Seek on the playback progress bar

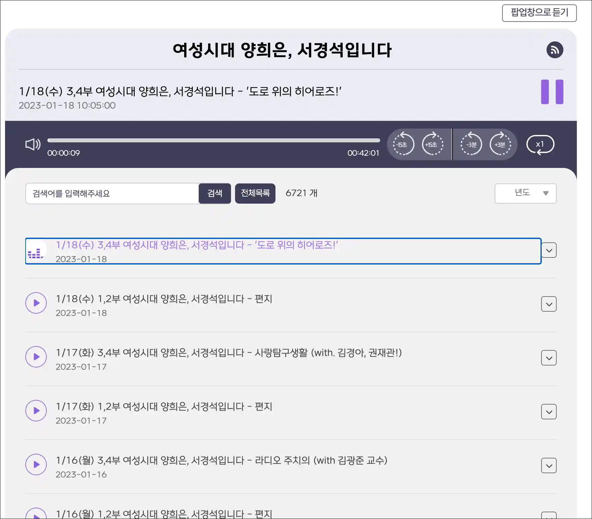213,140
